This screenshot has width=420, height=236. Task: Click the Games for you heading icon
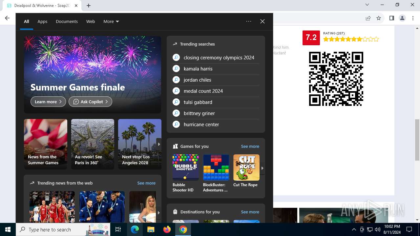[x=175, y=146]
